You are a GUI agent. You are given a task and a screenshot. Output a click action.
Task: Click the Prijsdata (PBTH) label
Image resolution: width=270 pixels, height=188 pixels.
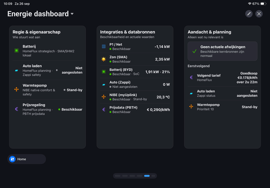tap(124, 108)
